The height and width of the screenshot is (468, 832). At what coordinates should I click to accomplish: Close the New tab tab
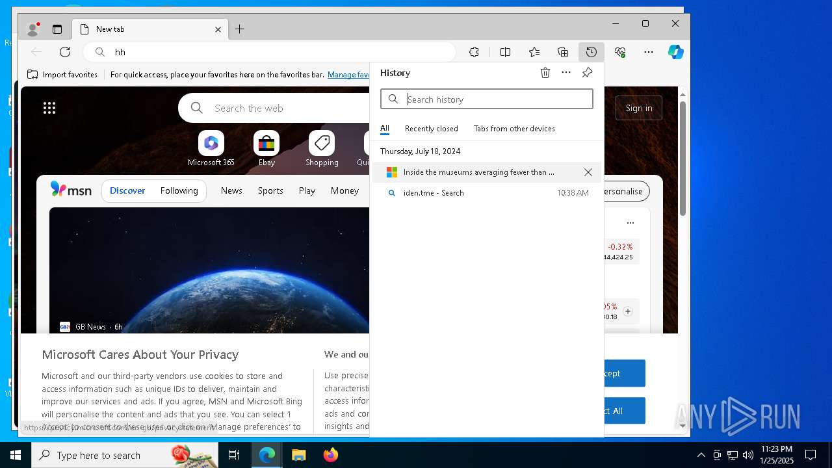coord(218,29)
